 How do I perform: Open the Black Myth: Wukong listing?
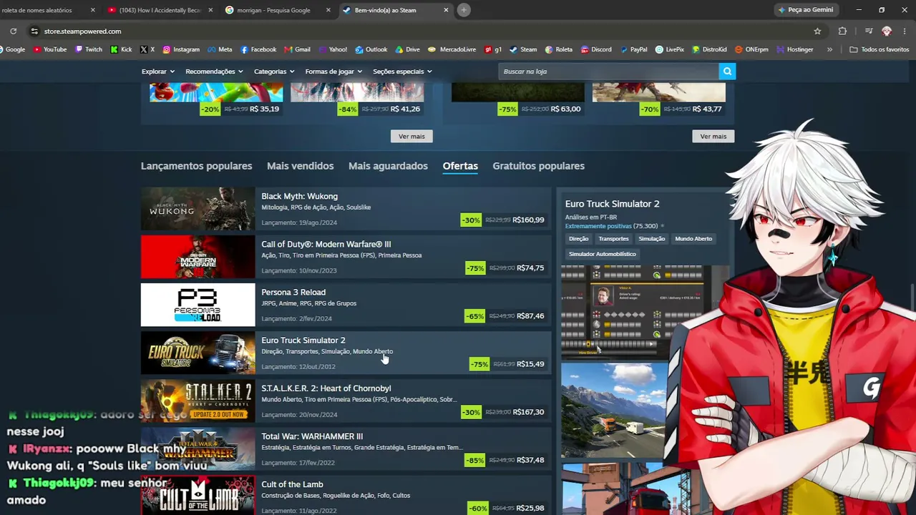346,208
